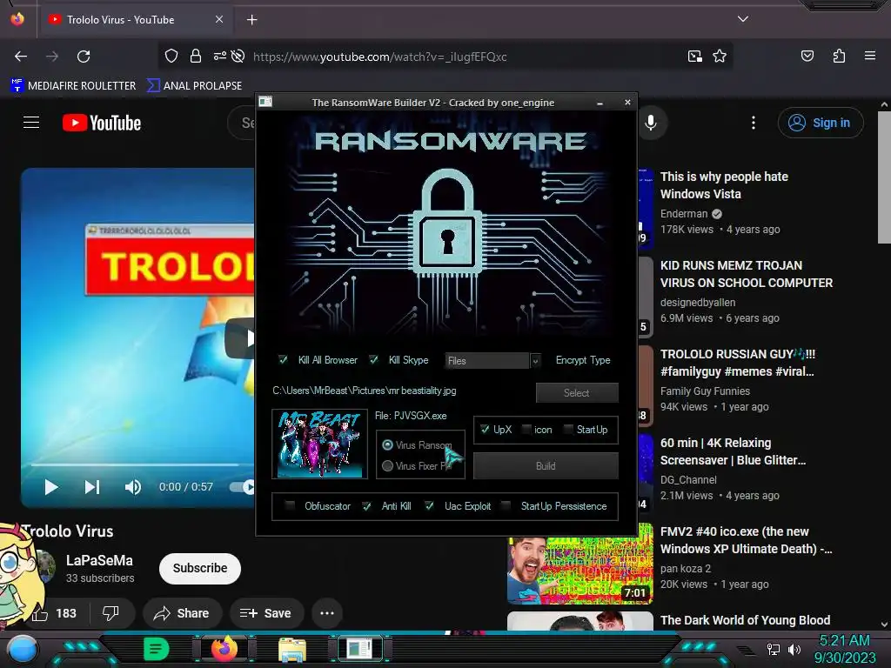This screenshot has width=891, height=668.
Task: Click the dislike thumbs-down icon
Action: pos(111,613)
